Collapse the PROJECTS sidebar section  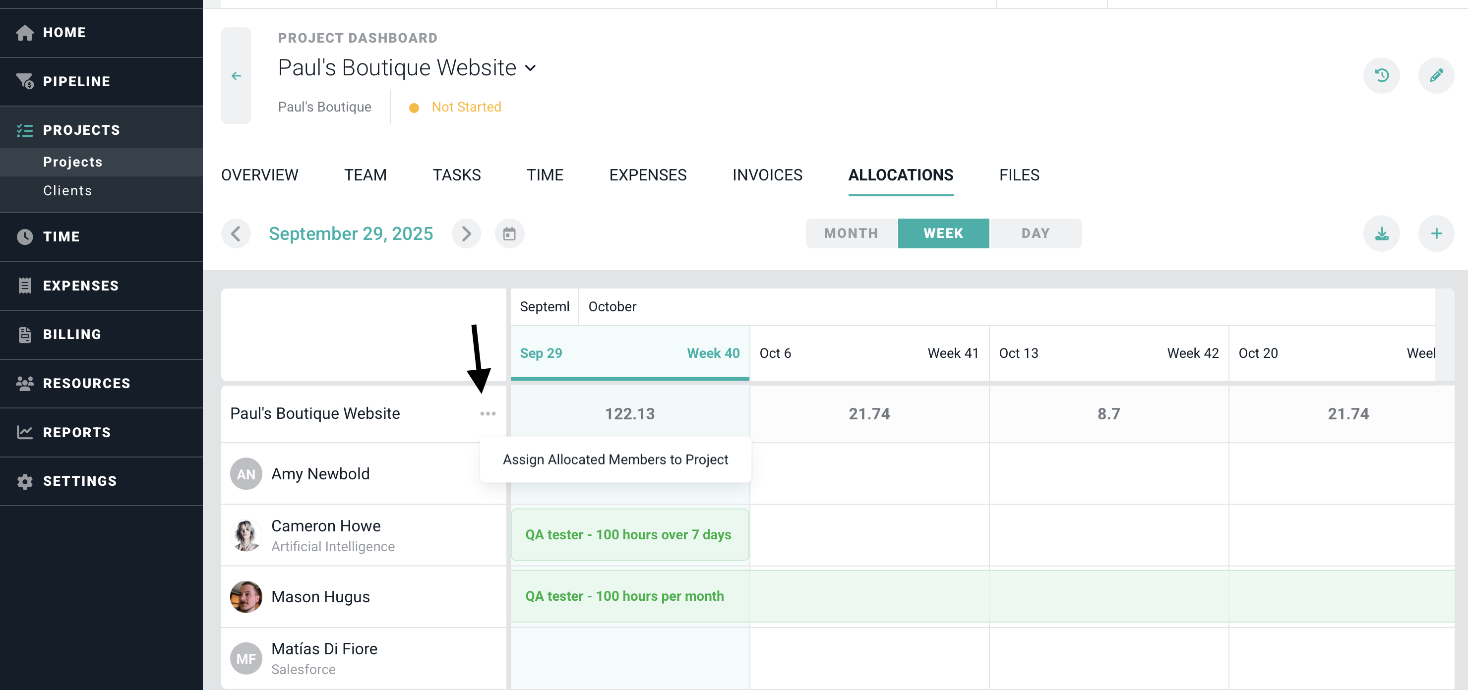(x=81, y=130)
